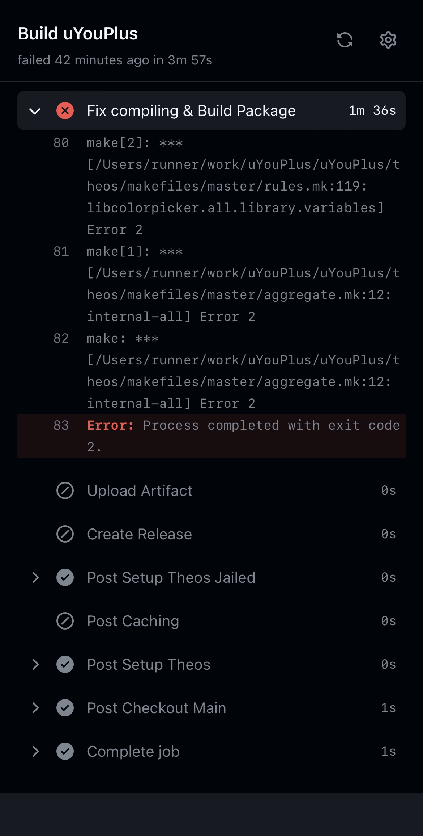Click the checkmark icon on Post Checkout Main
The width and height of the screenshot is (423, 836).
65,707
